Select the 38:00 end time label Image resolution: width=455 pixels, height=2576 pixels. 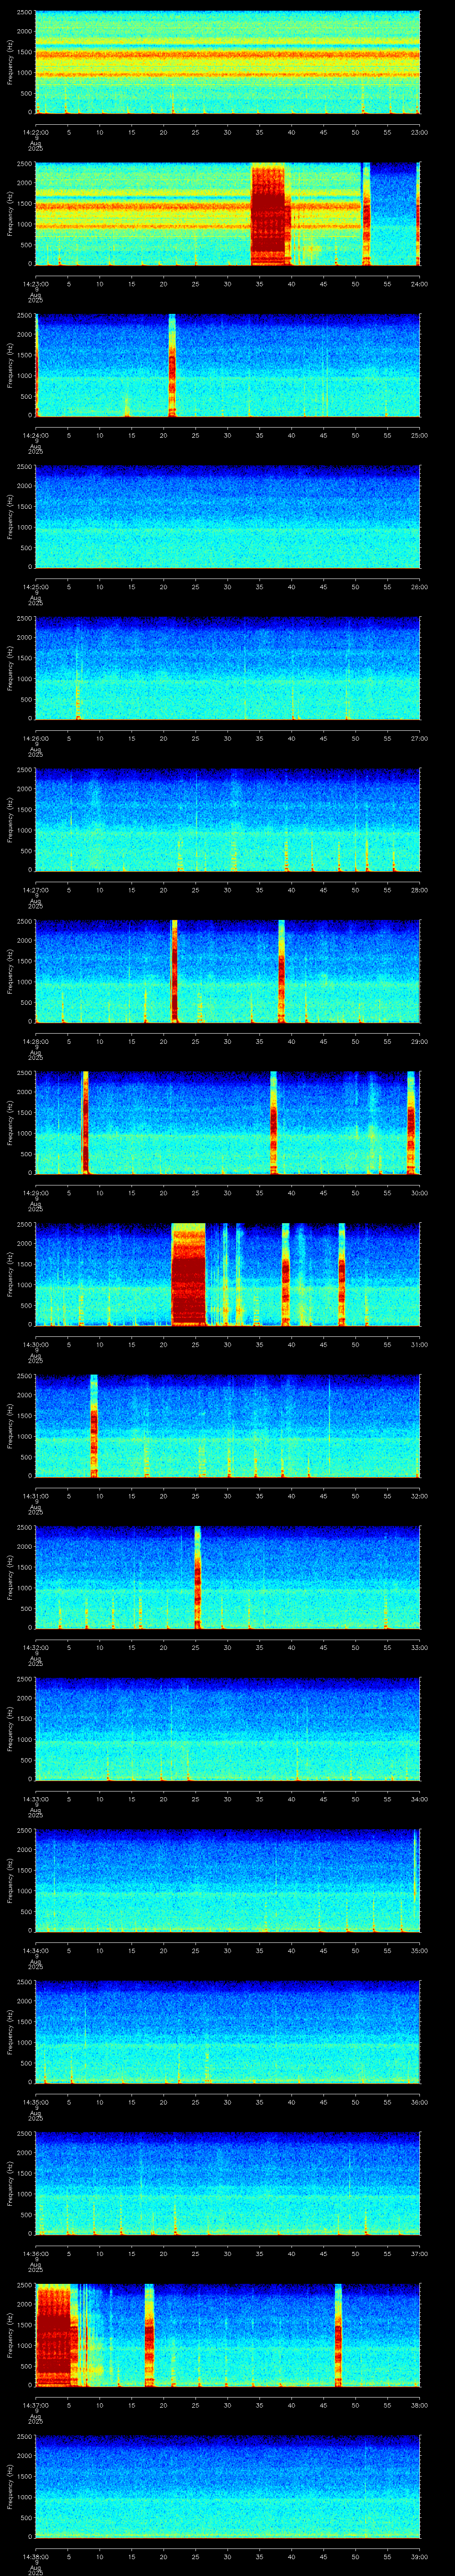tap(419, 2405)
